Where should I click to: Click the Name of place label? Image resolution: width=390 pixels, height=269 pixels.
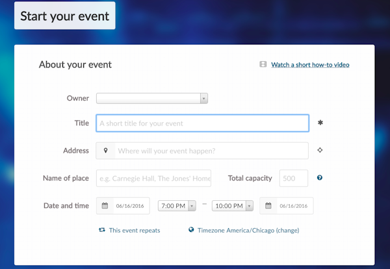[66, 178]
